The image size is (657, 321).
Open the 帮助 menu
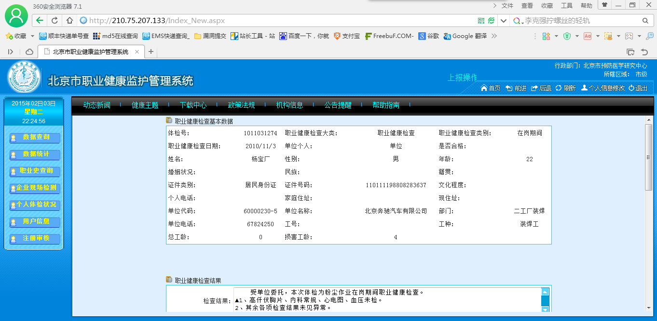(587, 6)
